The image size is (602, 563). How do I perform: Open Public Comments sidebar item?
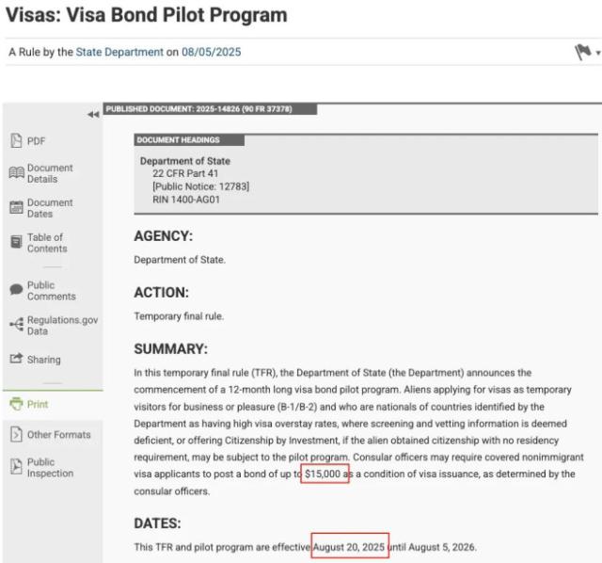click(51, 291)
